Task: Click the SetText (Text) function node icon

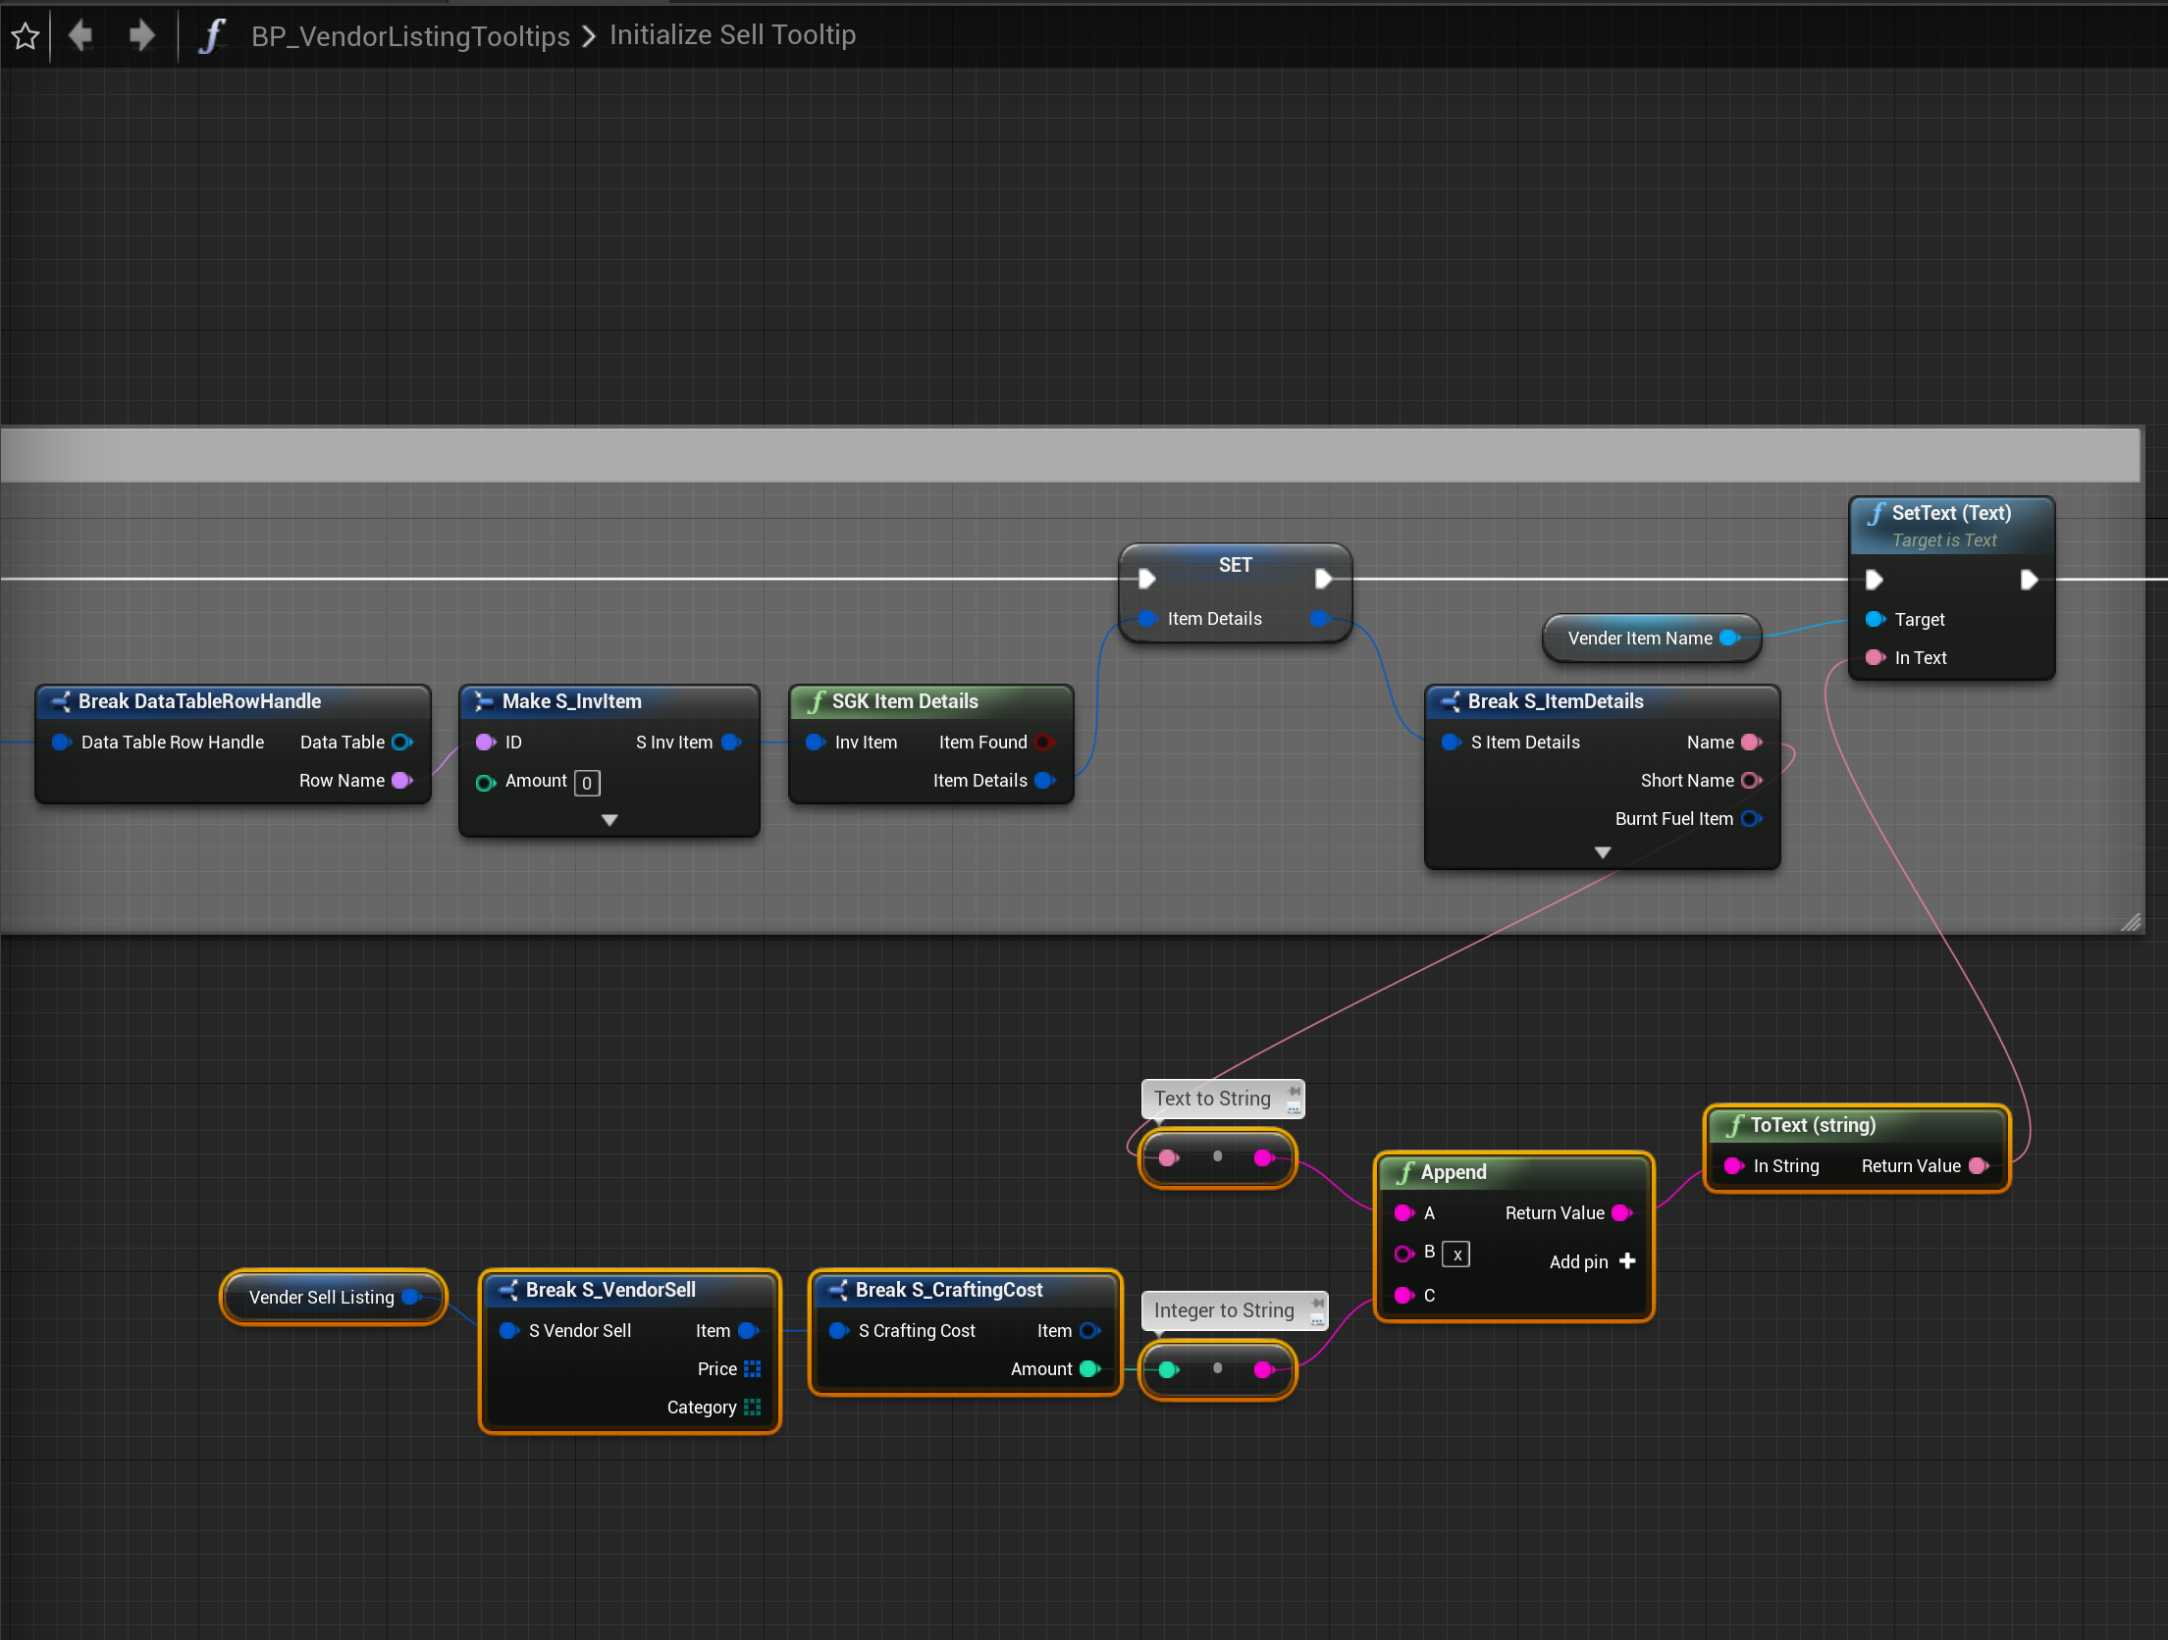Action: tap(1877, 514)
